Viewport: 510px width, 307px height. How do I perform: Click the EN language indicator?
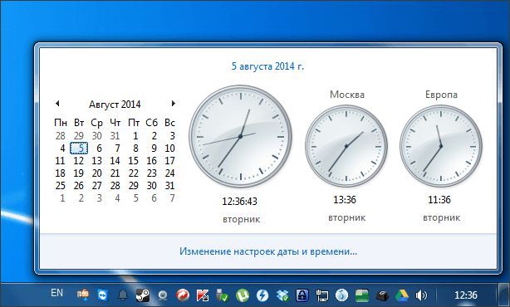(57, 293)
